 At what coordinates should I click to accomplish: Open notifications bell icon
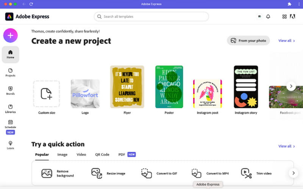point(268,17)
